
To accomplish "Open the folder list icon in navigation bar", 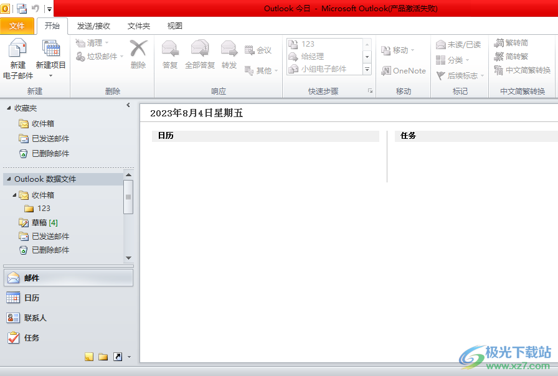I will pyautogui.click(x=103, y=357).
